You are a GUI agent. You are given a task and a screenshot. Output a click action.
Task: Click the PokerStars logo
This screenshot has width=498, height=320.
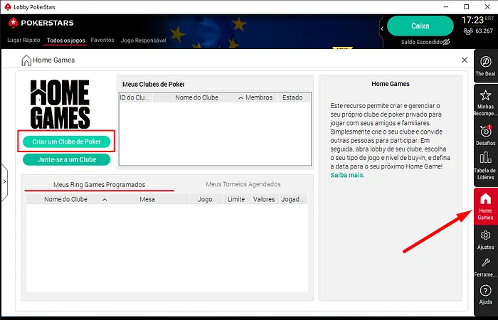41,23
